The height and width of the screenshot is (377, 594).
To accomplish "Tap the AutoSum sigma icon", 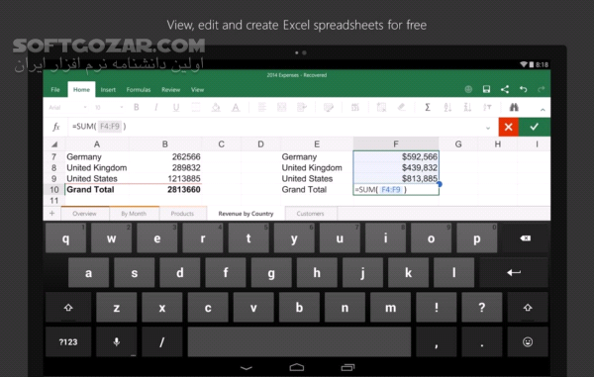I will 428,108.
